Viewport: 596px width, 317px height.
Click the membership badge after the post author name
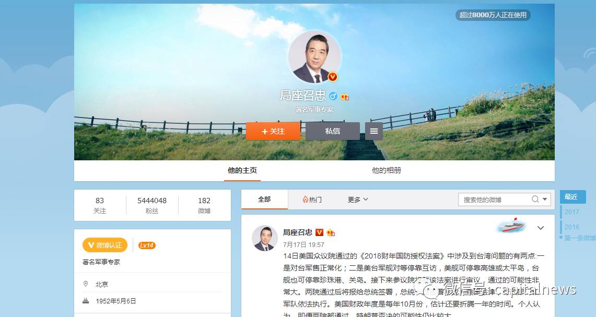coord(331,232)
